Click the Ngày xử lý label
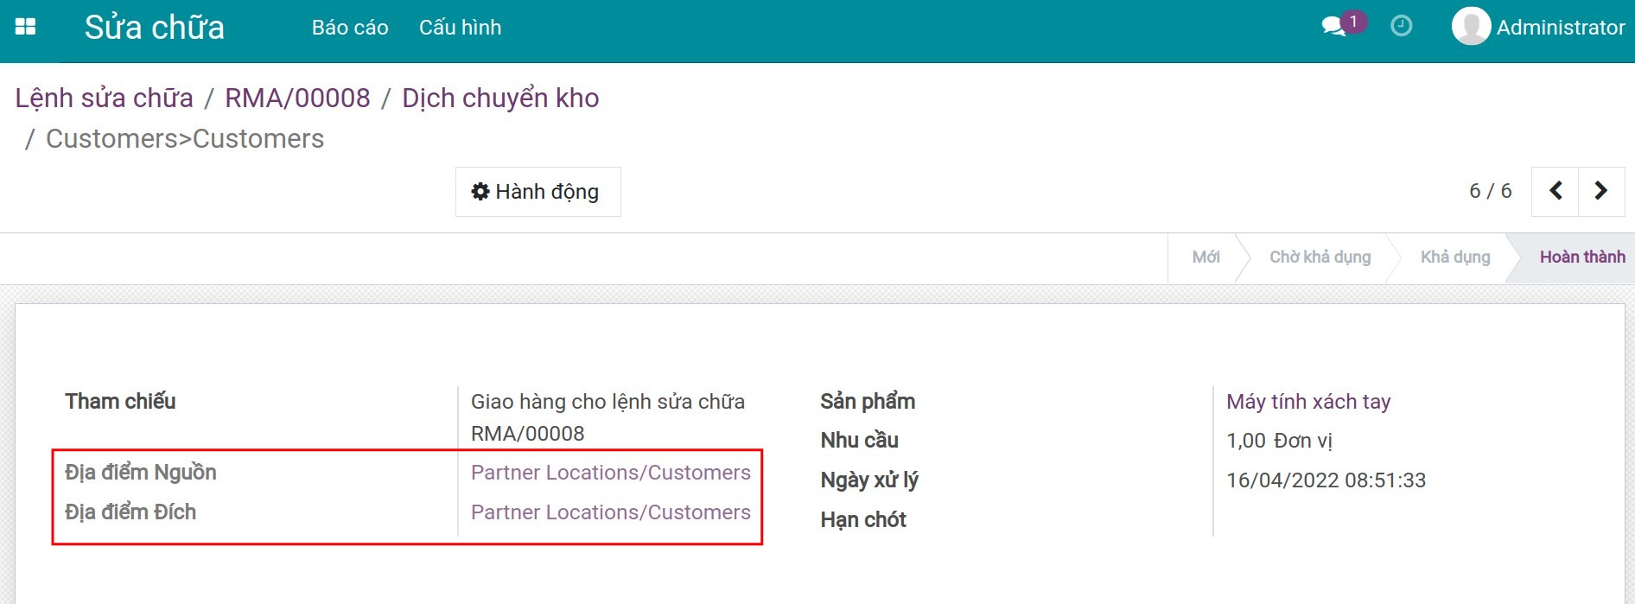The width and height of the screenshot is (1635, 604). click(x=869, y=480)
